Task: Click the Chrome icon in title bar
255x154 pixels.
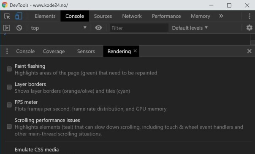Action: [5, 5]
